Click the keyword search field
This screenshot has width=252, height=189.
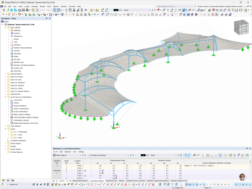click(x=173, y=6)
